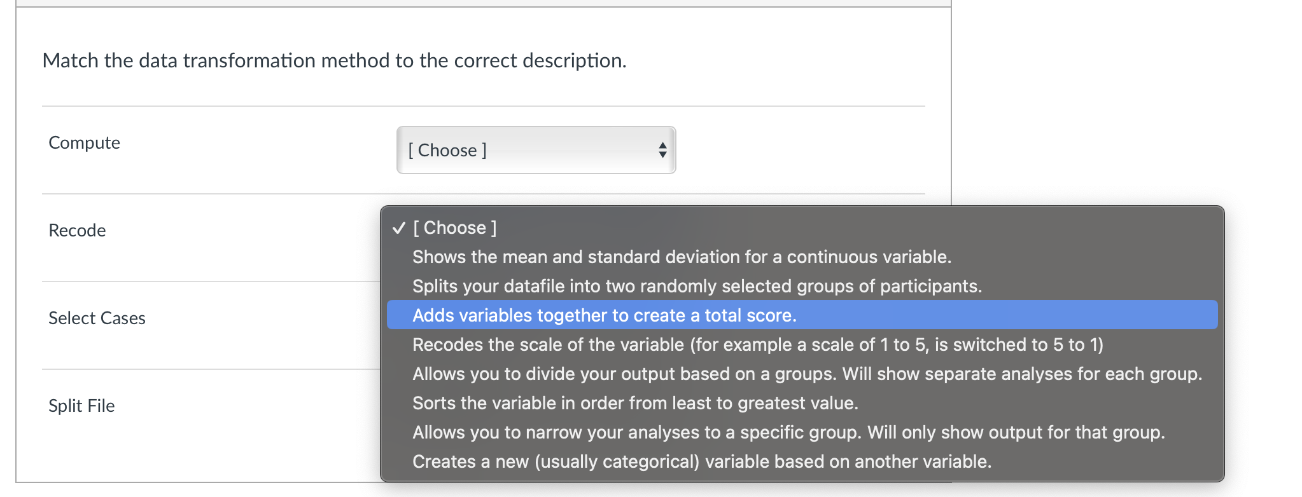Click the Split File row label
1302x497 pixels.
tap(81, 405)
